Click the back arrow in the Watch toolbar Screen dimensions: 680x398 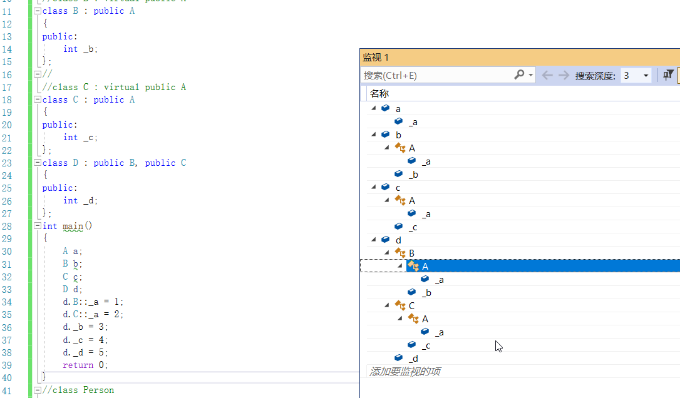pyautogui.click(x=547, y=76)
